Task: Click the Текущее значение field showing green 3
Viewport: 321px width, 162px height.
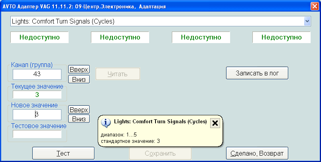Action: 37,95
